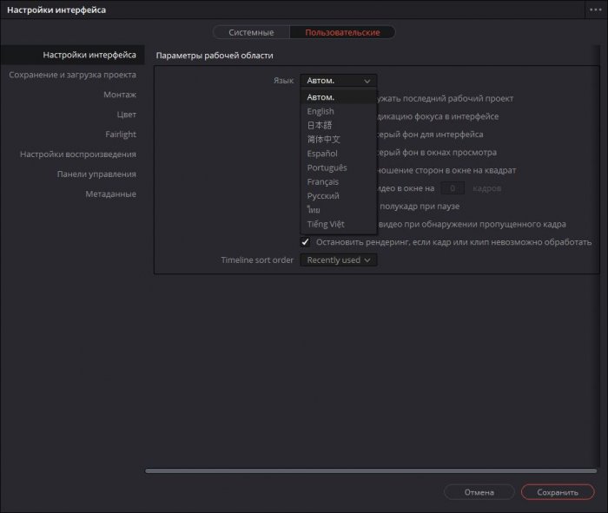Select Español from the dropdown list
Screen dimensions: 608x513
pos(322,154)
